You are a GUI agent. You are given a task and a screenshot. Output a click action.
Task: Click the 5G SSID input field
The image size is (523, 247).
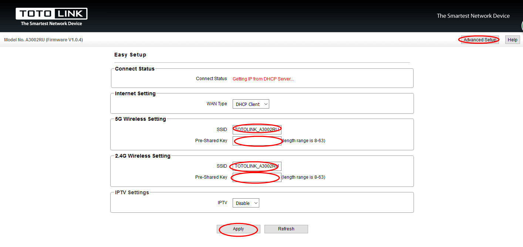click(257, 130)
